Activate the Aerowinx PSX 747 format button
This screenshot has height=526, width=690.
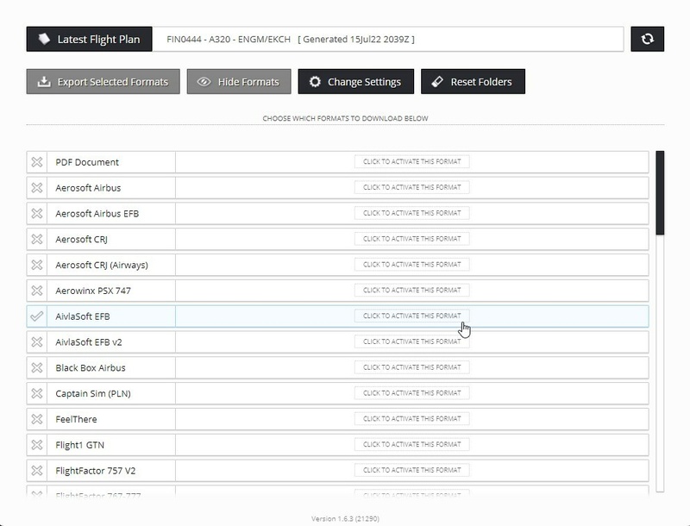tap(412, 291)
